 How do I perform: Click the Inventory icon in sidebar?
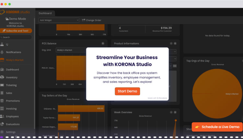click(x=2, y=77)
